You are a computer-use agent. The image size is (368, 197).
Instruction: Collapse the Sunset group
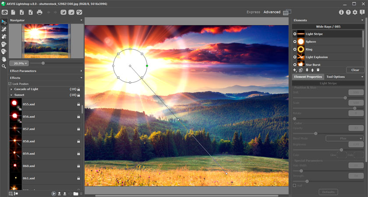pos(11,95)
